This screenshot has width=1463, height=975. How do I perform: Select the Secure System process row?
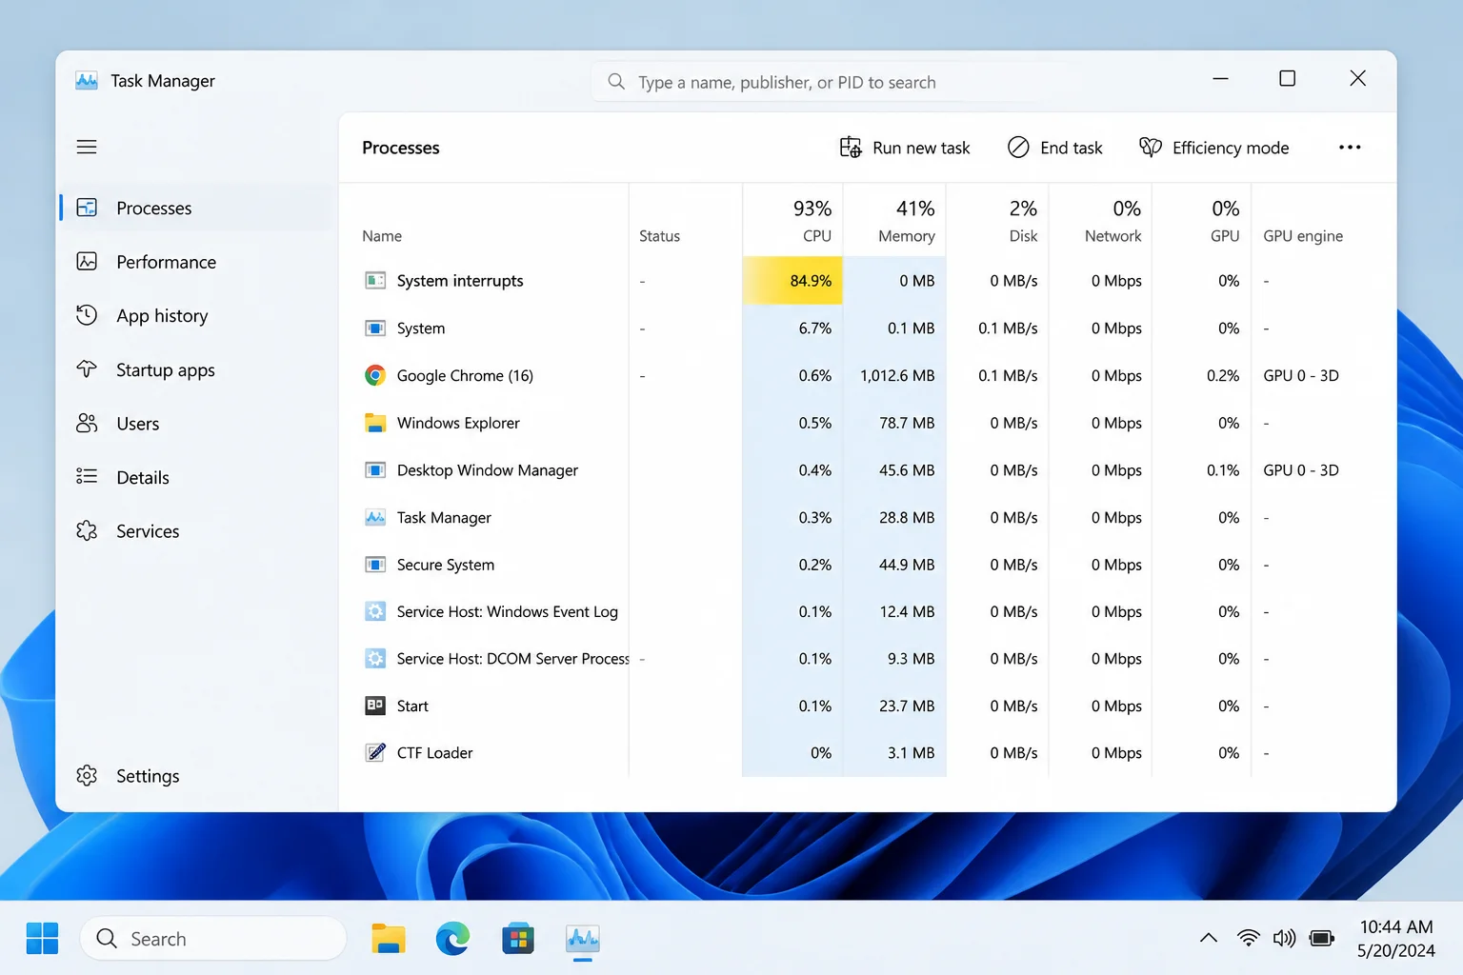(x=867, y=565)
